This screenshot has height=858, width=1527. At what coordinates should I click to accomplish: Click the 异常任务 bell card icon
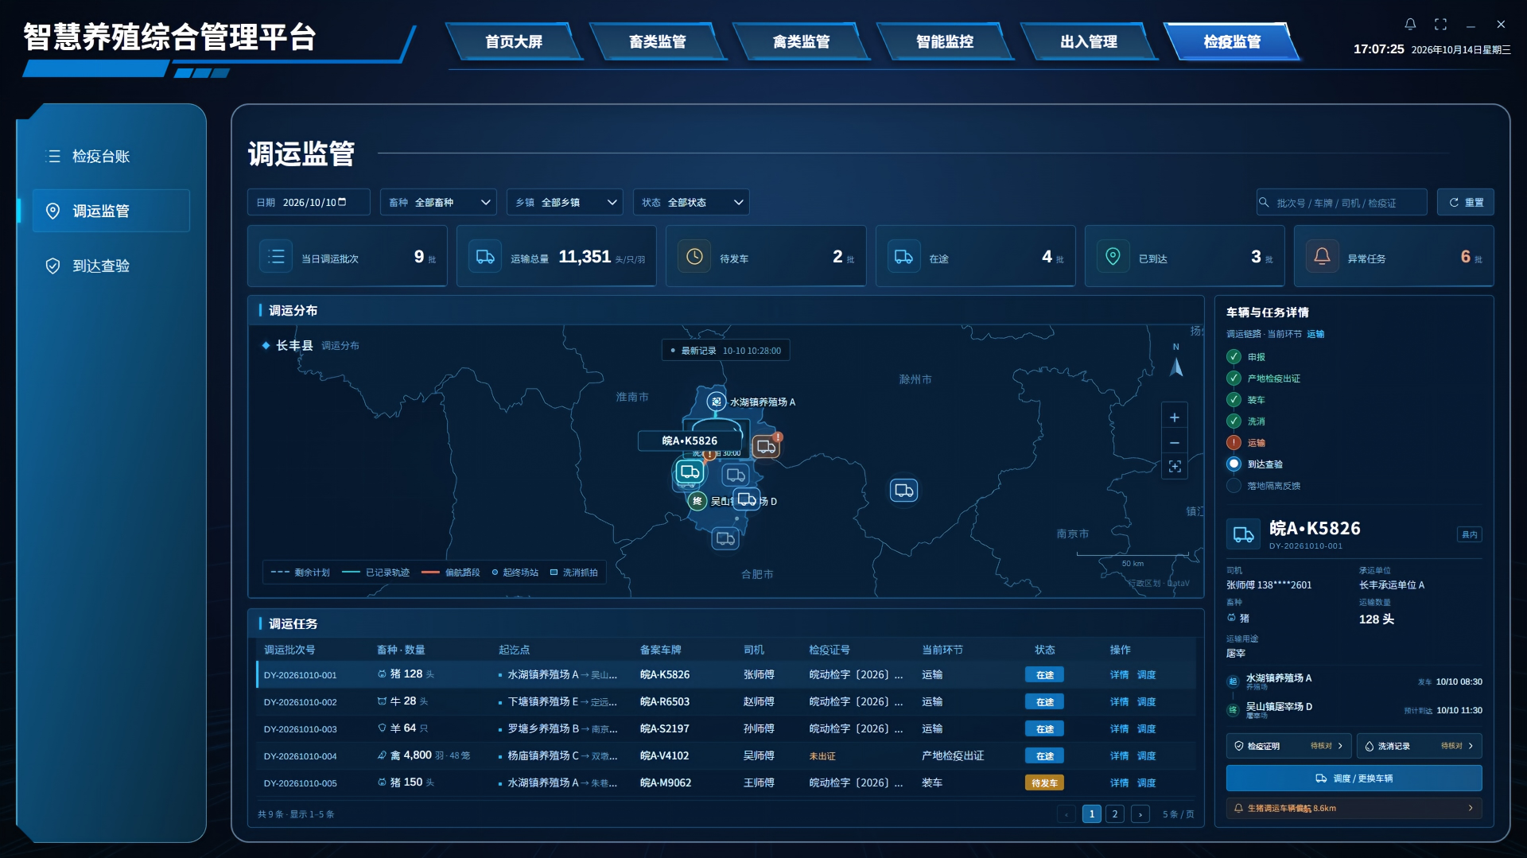[1322, 256]
